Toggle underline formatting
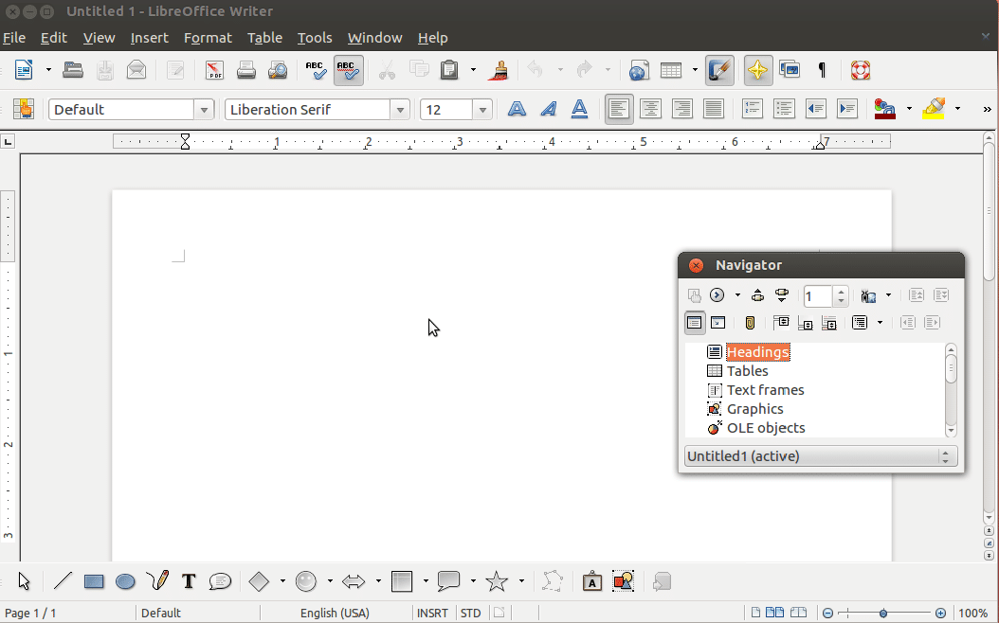 point(579,109)
